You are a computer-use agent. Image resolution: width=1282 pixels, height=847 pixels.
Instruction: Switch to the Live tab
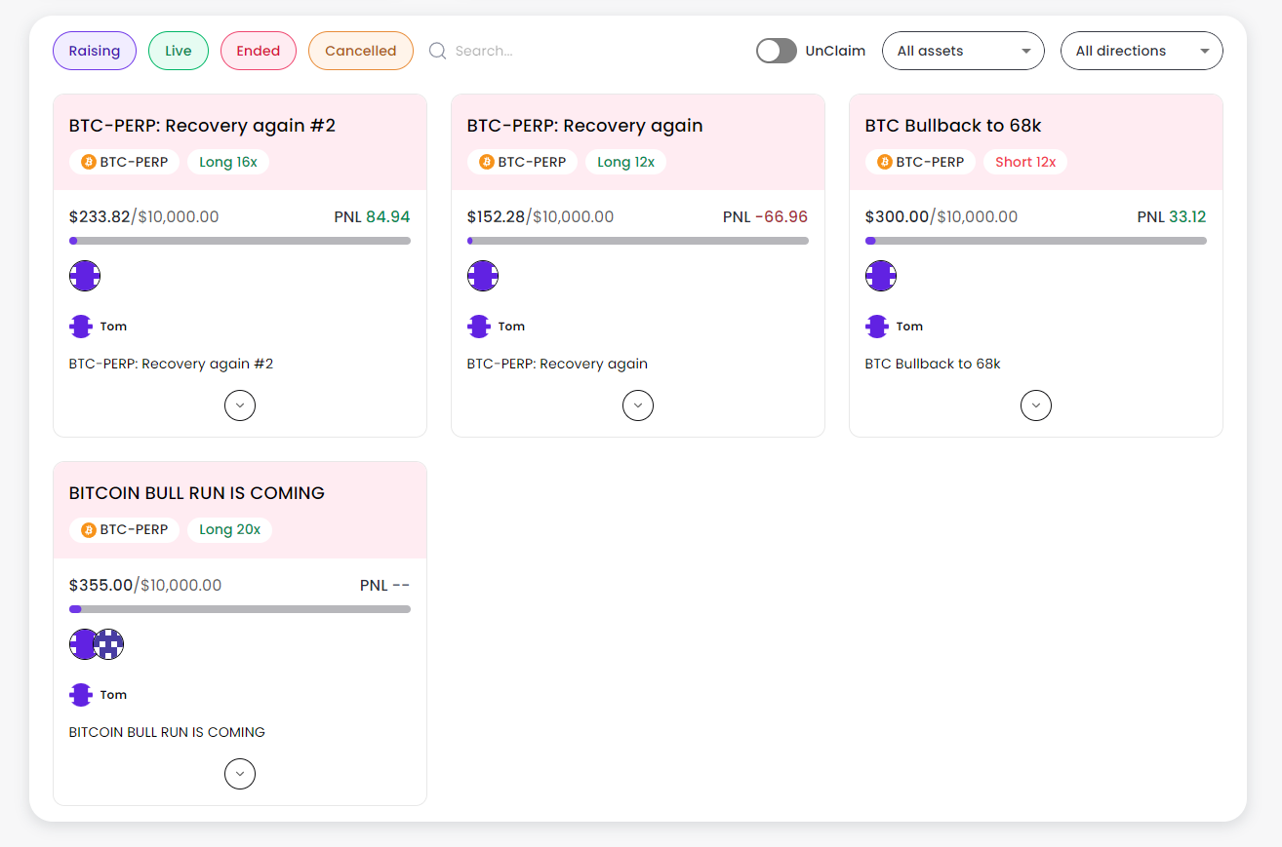[179, 51]
